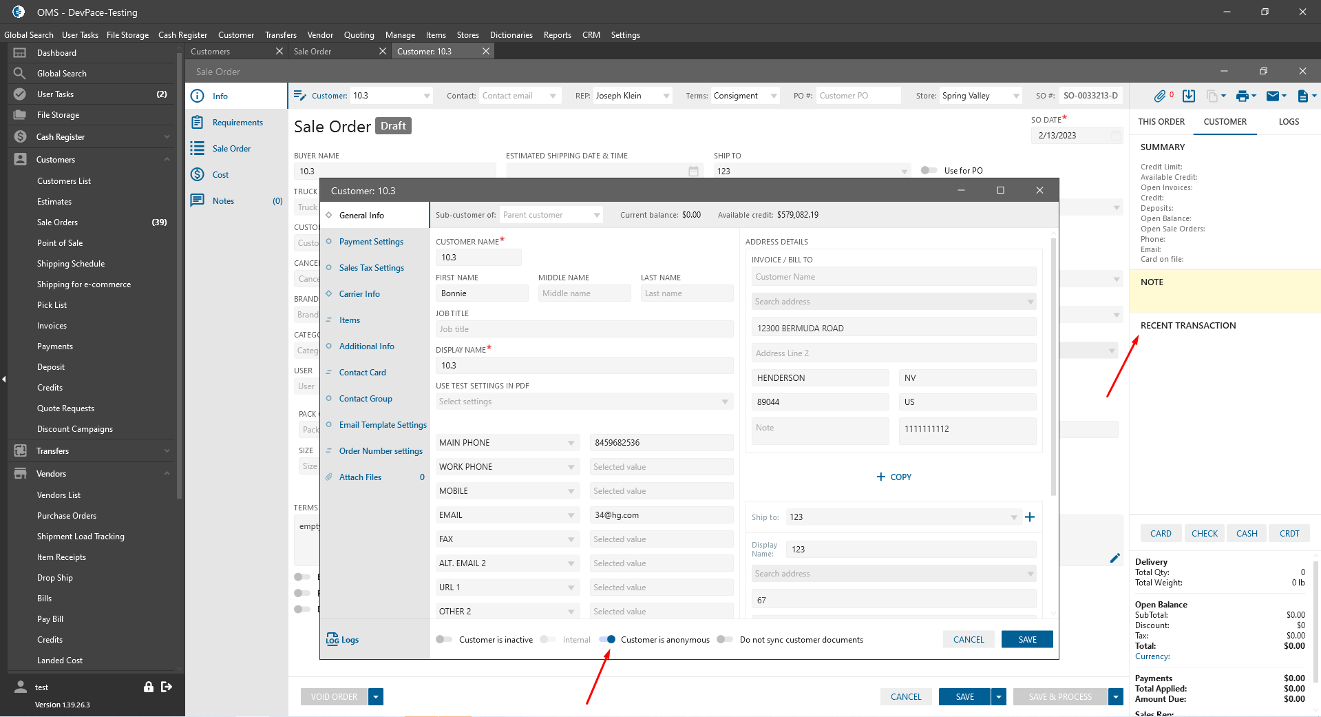Open the Use test settings in PDF dropdown
The width and height of the screenshot is (1321, 717).
pos(724,402)
